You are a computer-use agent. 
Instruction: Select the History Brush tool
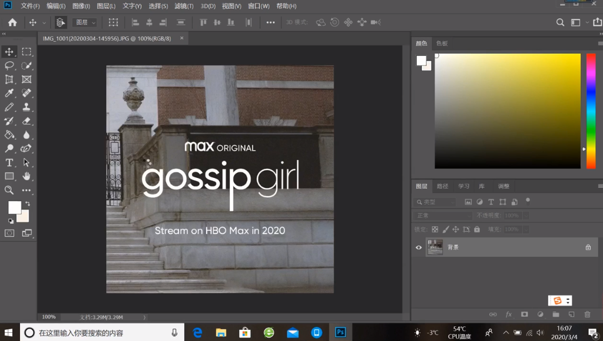(x=9, y=121)
